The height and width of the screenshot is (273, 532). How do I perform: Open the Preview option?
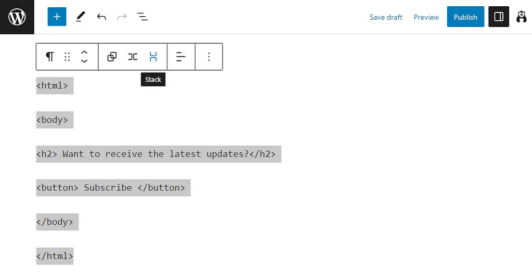point(426,17)
